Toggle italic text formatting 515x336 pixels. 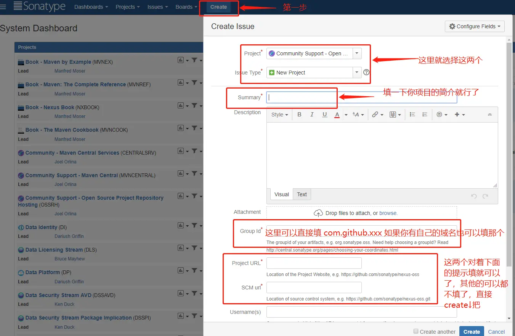(x=312, y=115)
